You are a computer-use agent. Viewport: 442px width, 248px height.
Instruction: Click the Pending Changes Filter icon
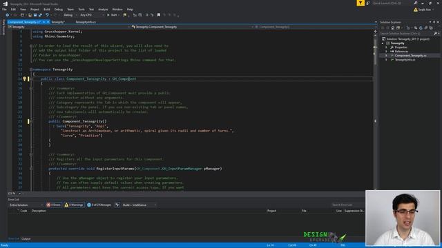coord(408,28)
